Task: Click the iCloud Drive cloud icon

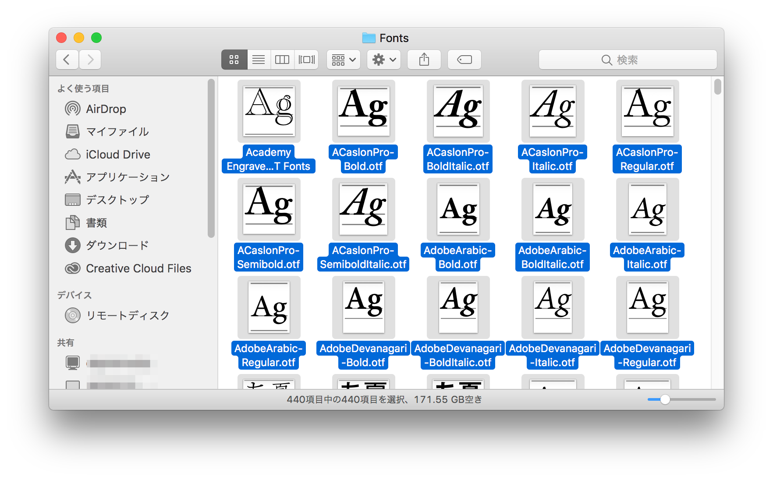Action: pos(73,154)
